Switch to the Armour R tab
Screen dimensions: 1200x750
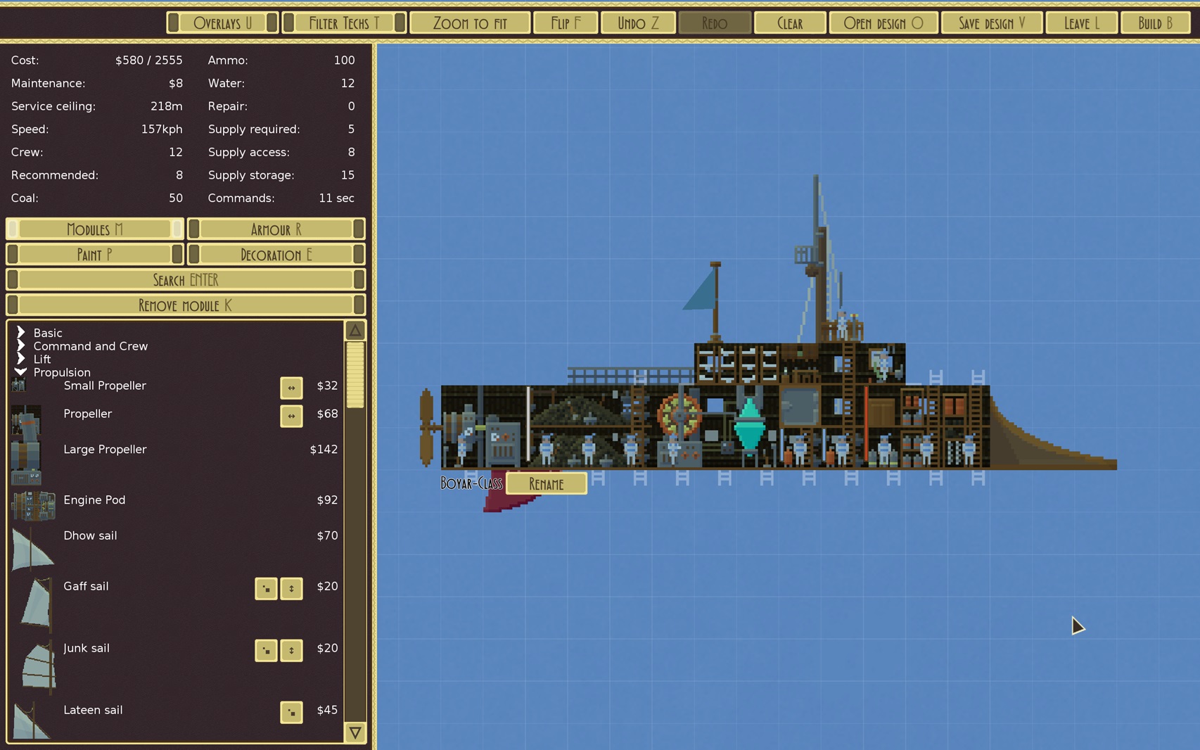pyautogui.click(x=276, y=229)
